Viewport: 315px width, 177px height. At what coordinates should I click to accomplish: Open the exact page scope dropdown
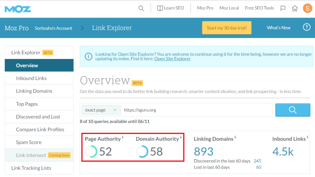101,110
